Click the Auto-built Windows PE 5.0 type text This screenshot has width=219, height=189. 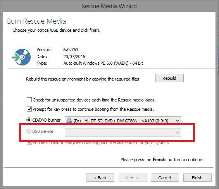[x=103, y=63]
